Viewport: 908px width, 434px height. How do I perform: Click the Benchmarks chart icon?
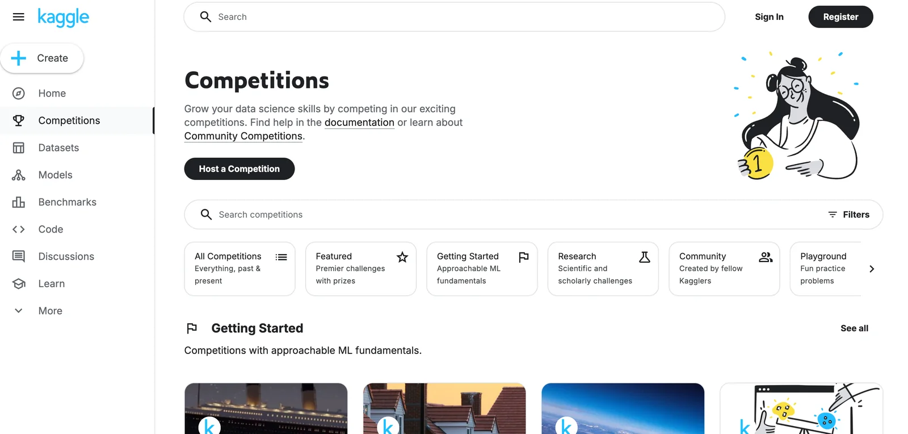[19, 203]
